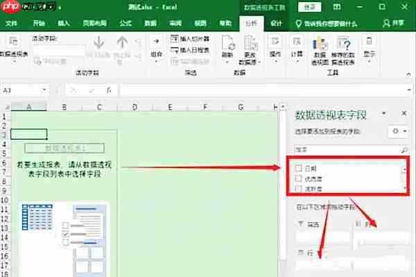Close the 数据透视表字段 pane
This screenshot has width=416, height=277.
click(x=404, y=113)
